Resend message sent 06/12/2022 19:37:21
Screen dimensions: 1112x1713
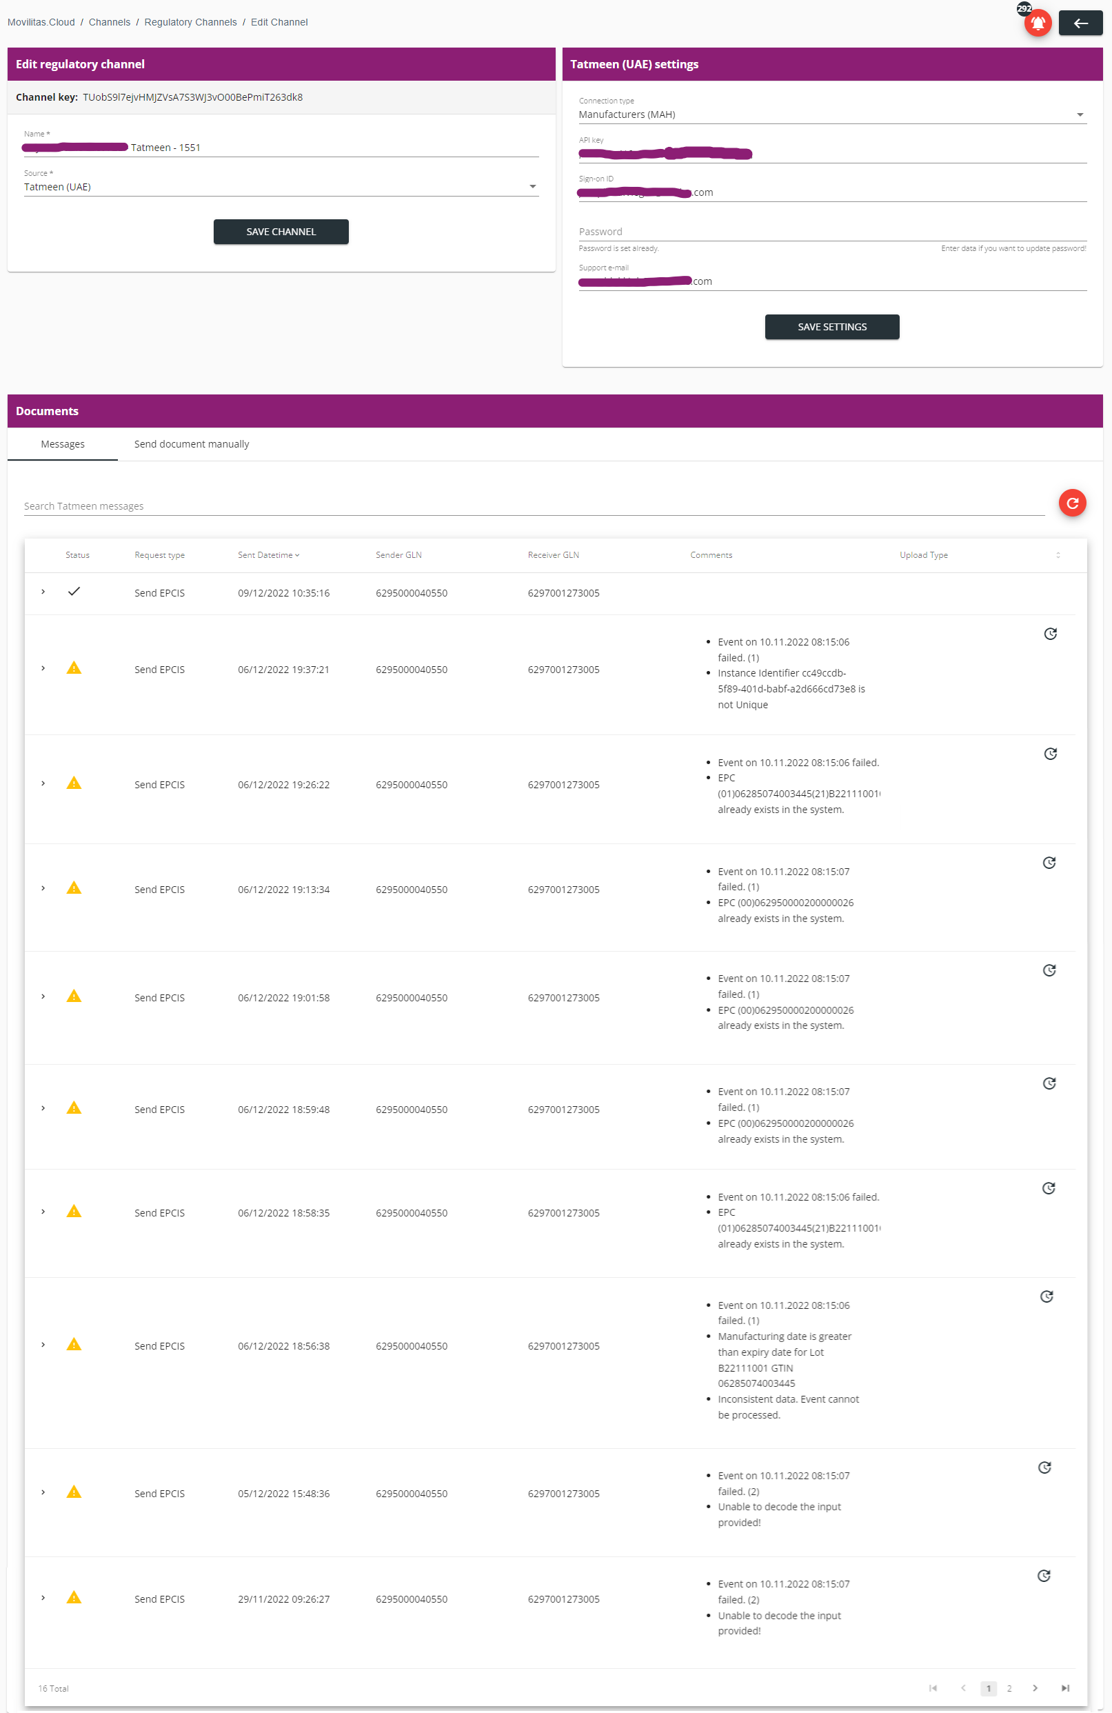tap(1050, 634)
